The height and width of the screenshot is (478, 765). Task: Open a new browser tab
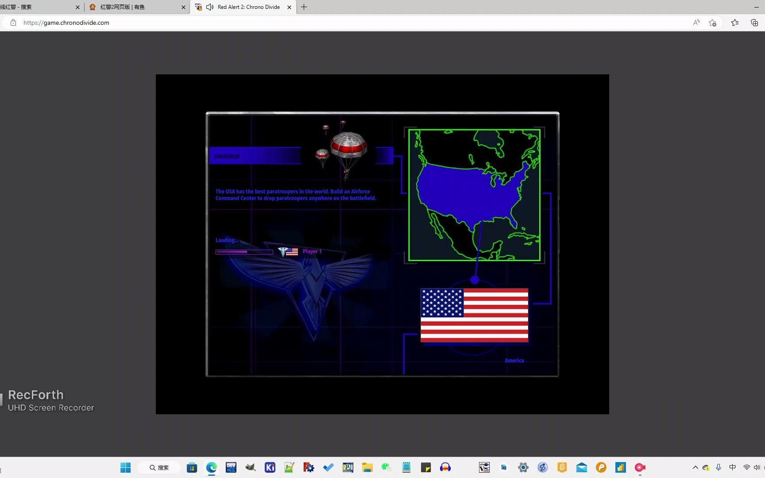pos(304,7)
